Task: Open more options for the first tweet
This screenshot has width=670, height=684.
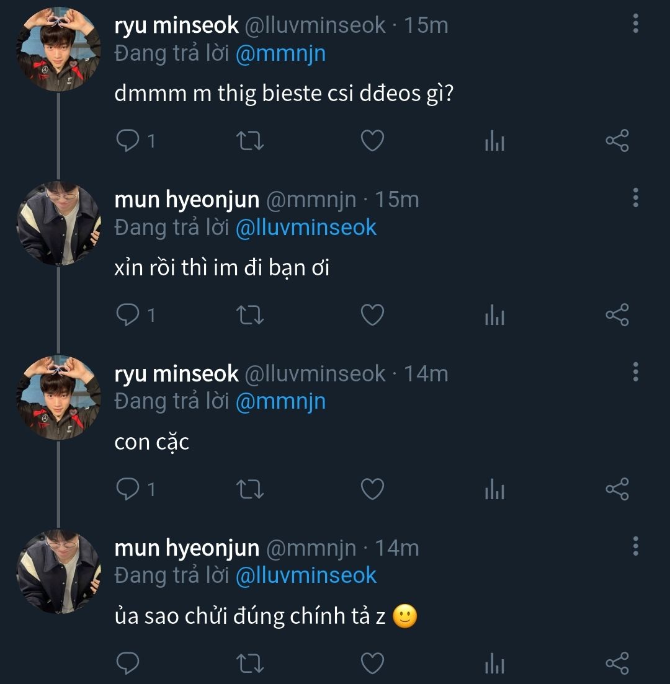Action: coord(635,24)
